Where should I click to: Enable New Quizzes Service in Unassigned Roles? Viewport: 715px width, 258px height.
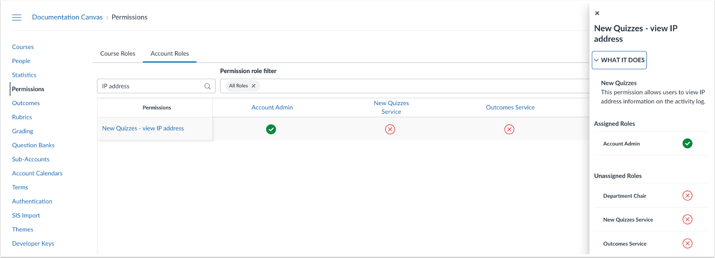(688, 220)
